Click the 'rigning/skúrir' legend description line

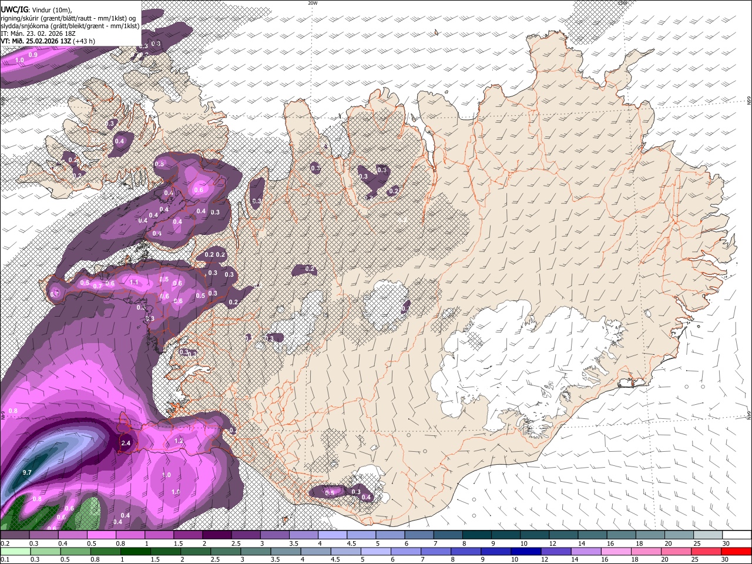pyautogui.click(x=68, y=18)
